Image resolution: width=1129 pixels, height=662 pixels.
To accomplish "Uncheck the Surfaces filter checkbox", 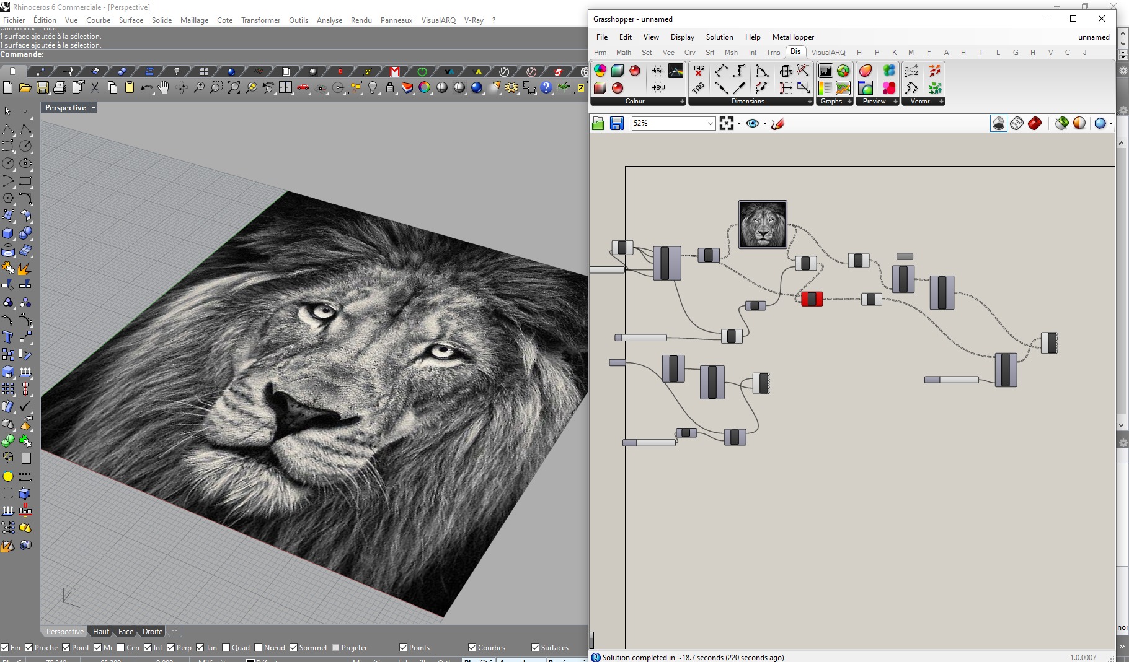I will pos(535,648).
